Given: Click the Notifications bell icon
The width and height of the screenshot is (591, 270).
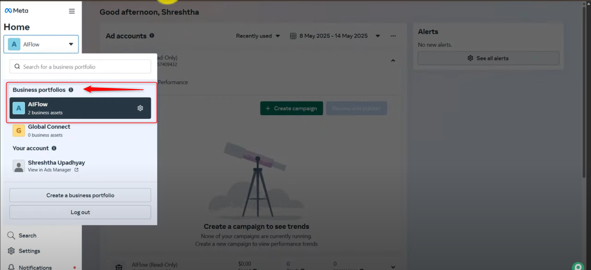Looking at the screenshot, I should 11,267.
